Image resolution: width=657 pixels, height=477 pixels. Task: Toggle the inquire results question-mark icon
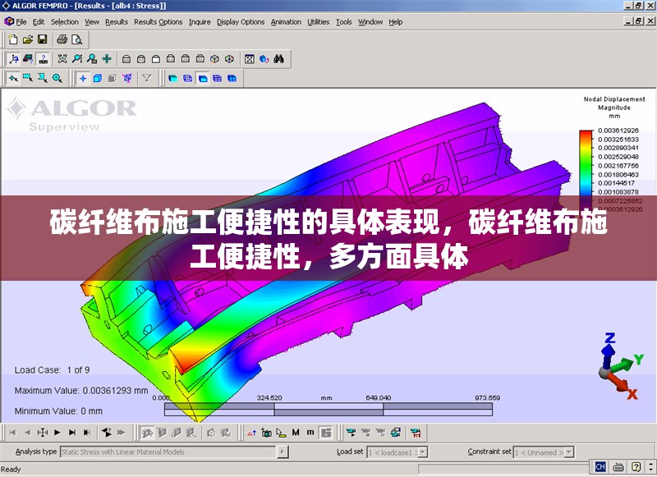44,59
